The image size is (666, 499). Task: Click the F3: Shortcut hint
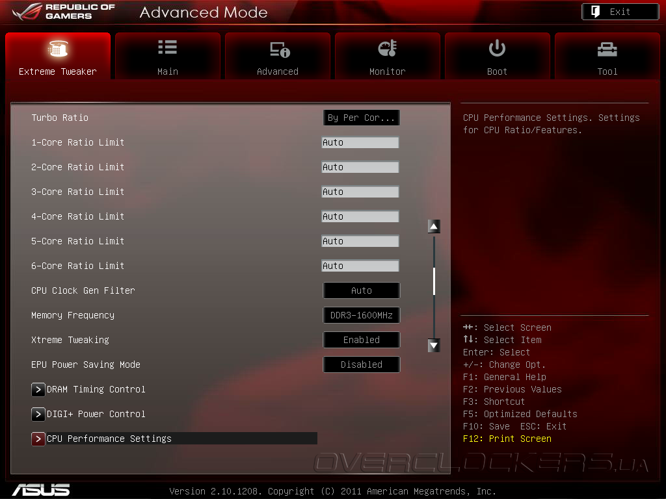[494, 402]
